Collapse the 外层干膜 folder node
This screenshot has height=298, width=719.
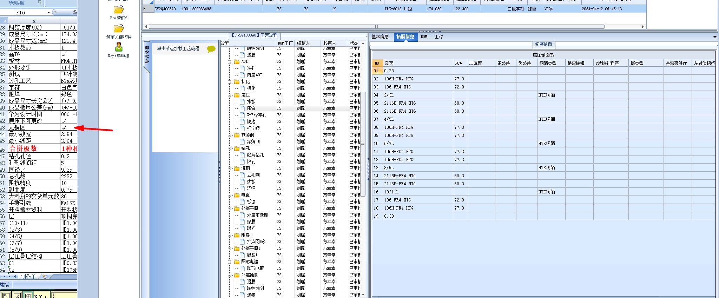[230, 208]
